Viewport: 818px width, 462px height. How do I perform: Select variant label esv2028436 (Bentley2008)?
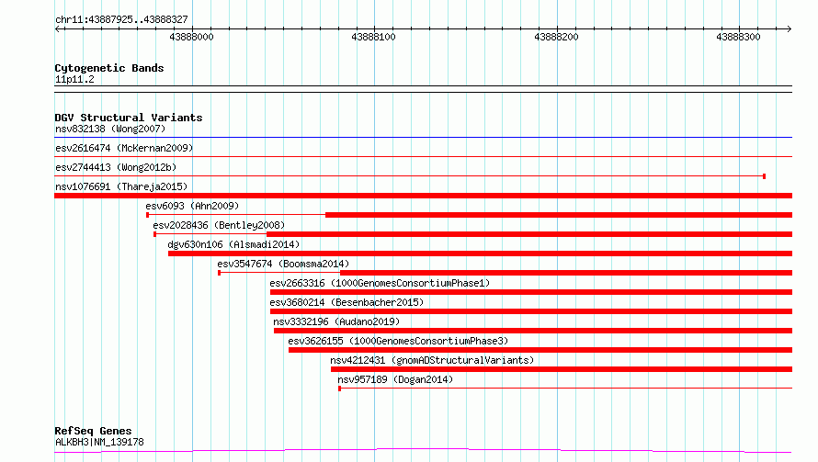219,225
